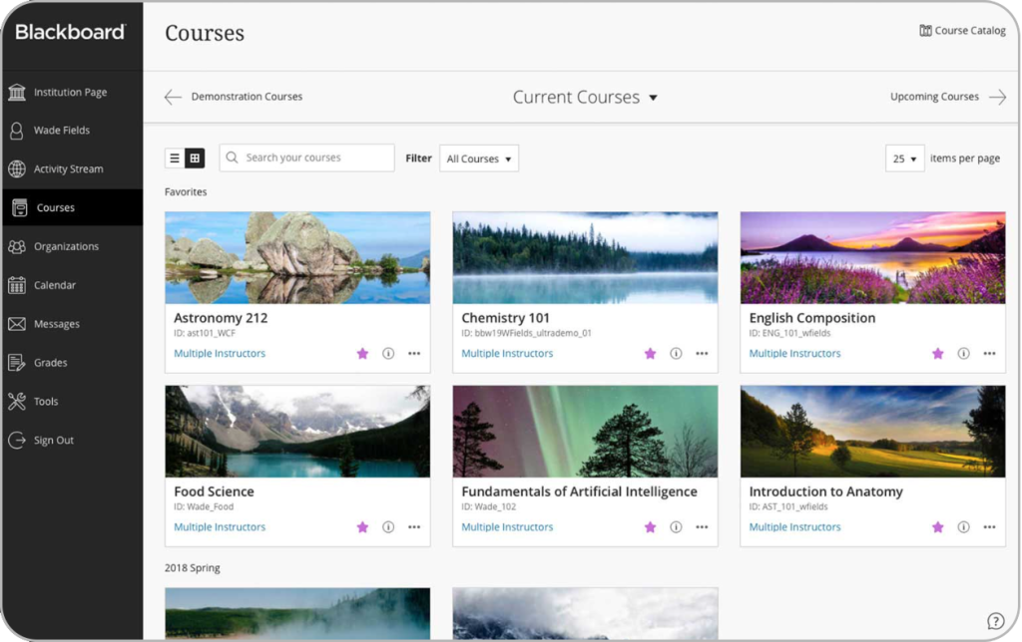Unfavorite English Composition with star
Image resolution: width=1022 pixels, height=642 pixels.
pos(937,354)
